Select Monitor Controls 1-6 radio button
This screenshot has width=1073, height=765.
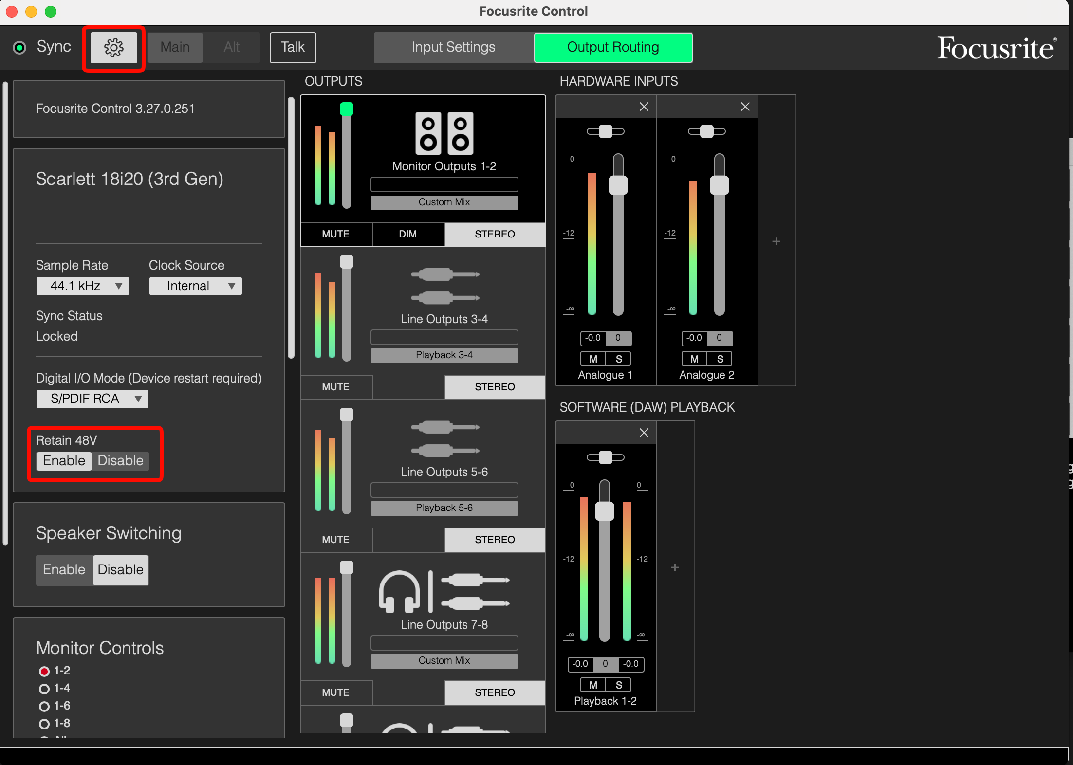44,706
